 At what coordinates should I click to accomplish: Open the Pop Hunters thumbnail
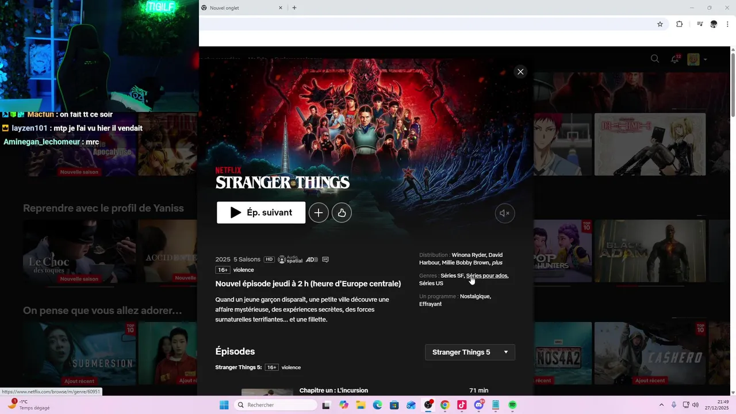coord(562,251)
